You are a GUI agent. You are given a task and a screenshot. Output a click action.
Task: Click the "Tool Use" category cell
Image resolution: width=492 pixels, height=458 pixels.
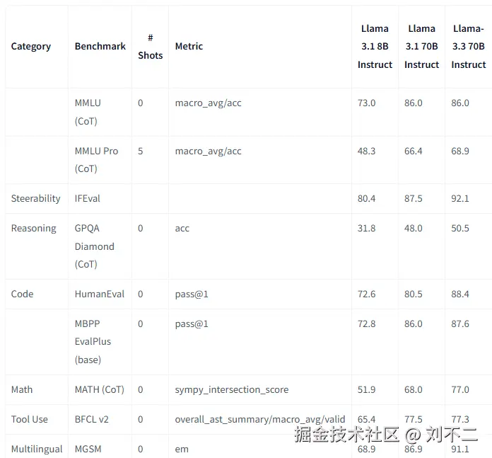29,419
